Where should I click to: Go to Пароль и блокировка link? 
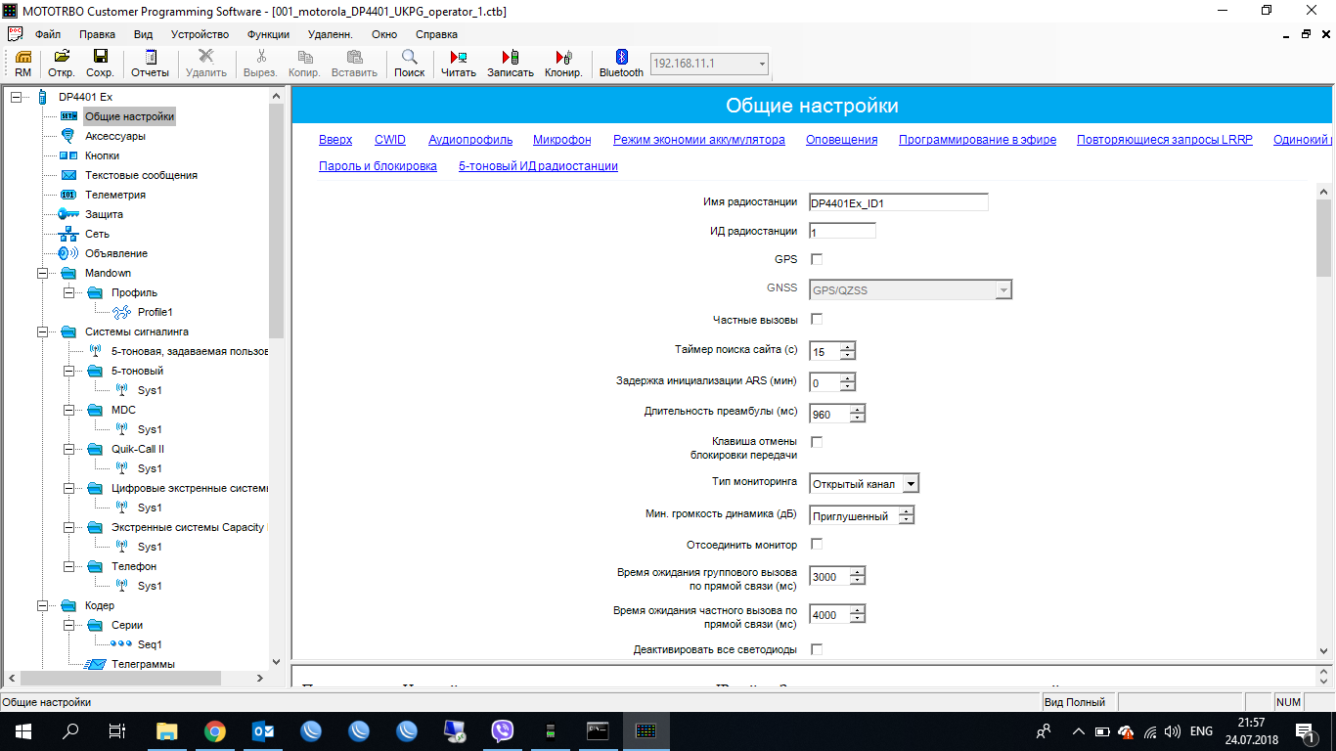pos(378,166)
